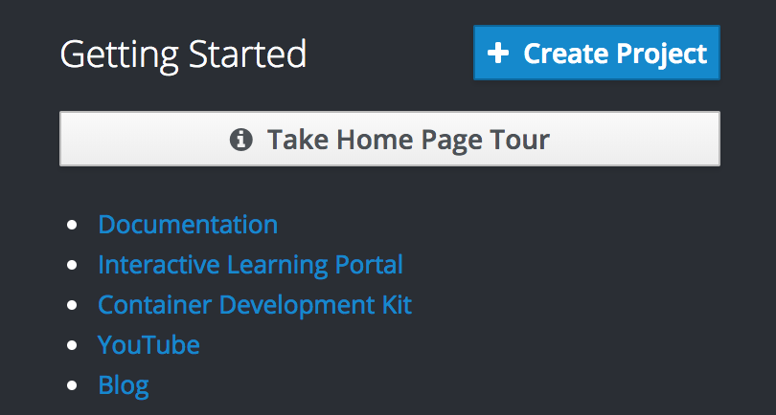
Task: Open the Blog link
Action: 124,385
